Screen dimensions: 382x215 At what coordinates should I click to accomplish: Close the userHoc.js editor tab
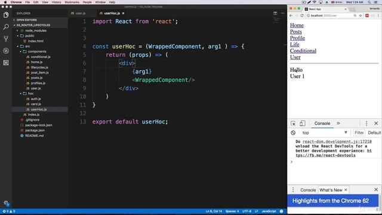pos(124,13)
